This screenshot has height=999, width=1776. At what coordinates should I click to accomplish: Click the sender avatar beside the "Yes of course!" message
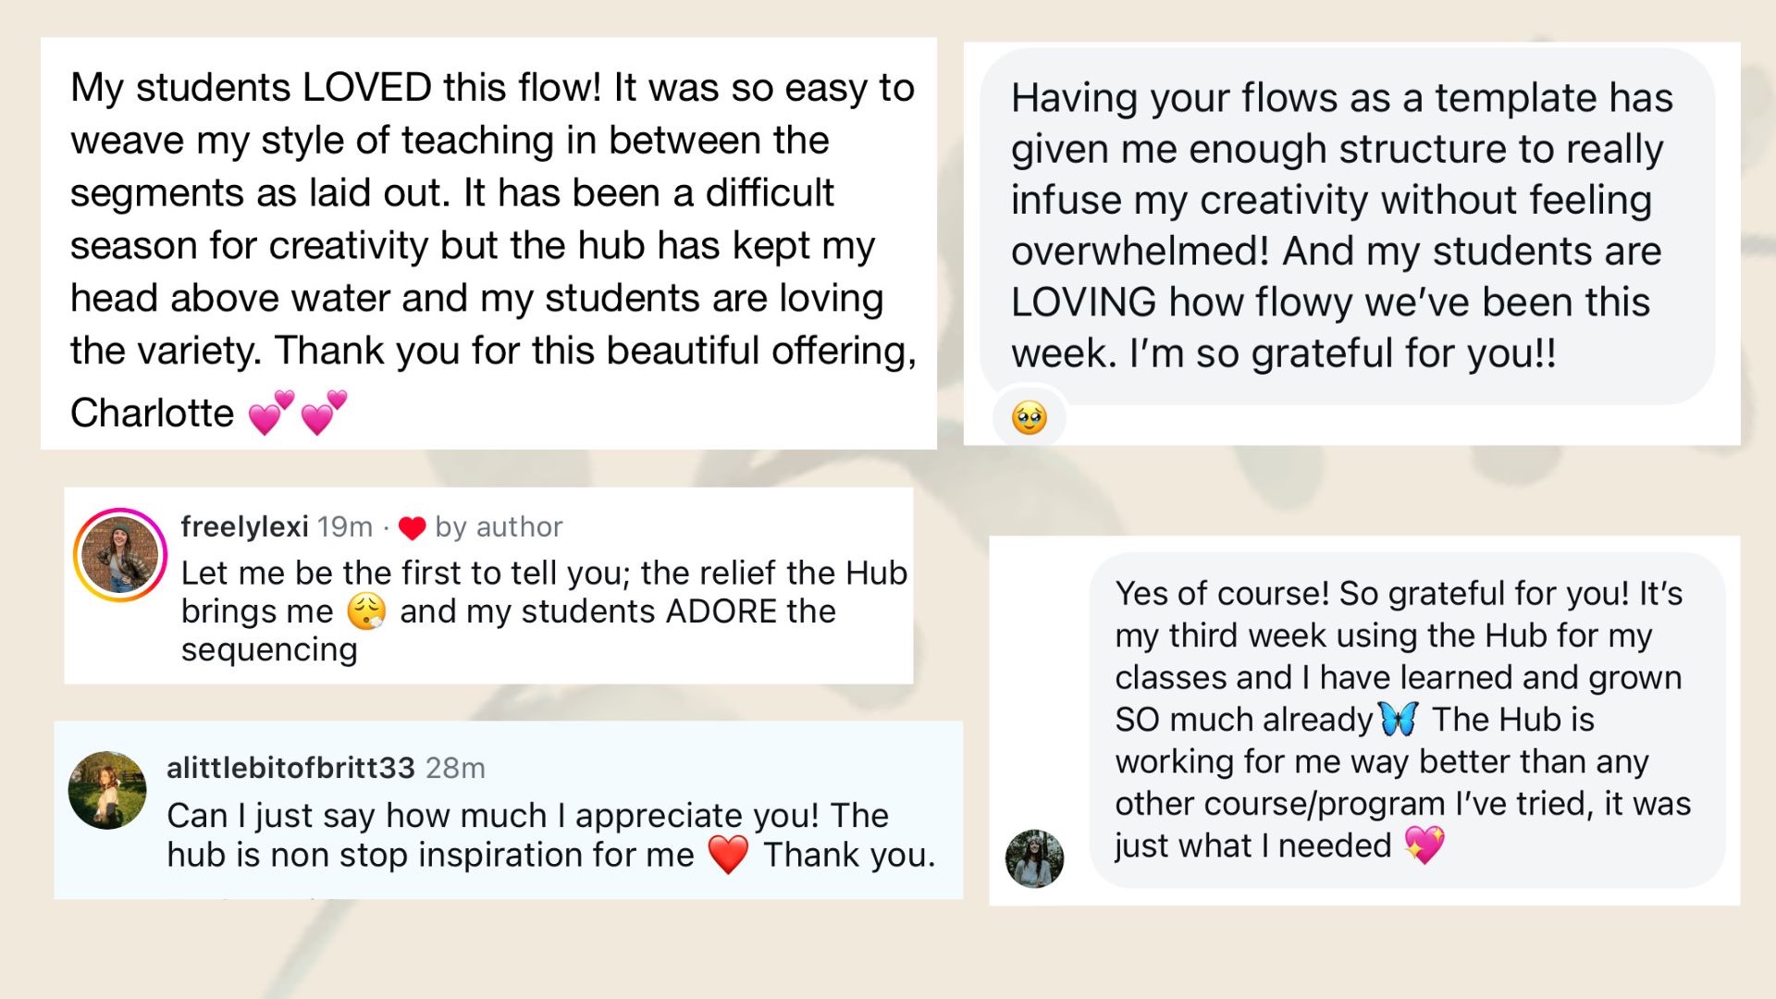point(1034,858)
